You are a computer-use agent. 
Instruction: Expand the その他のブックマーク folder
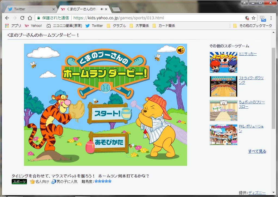(253, 26)
